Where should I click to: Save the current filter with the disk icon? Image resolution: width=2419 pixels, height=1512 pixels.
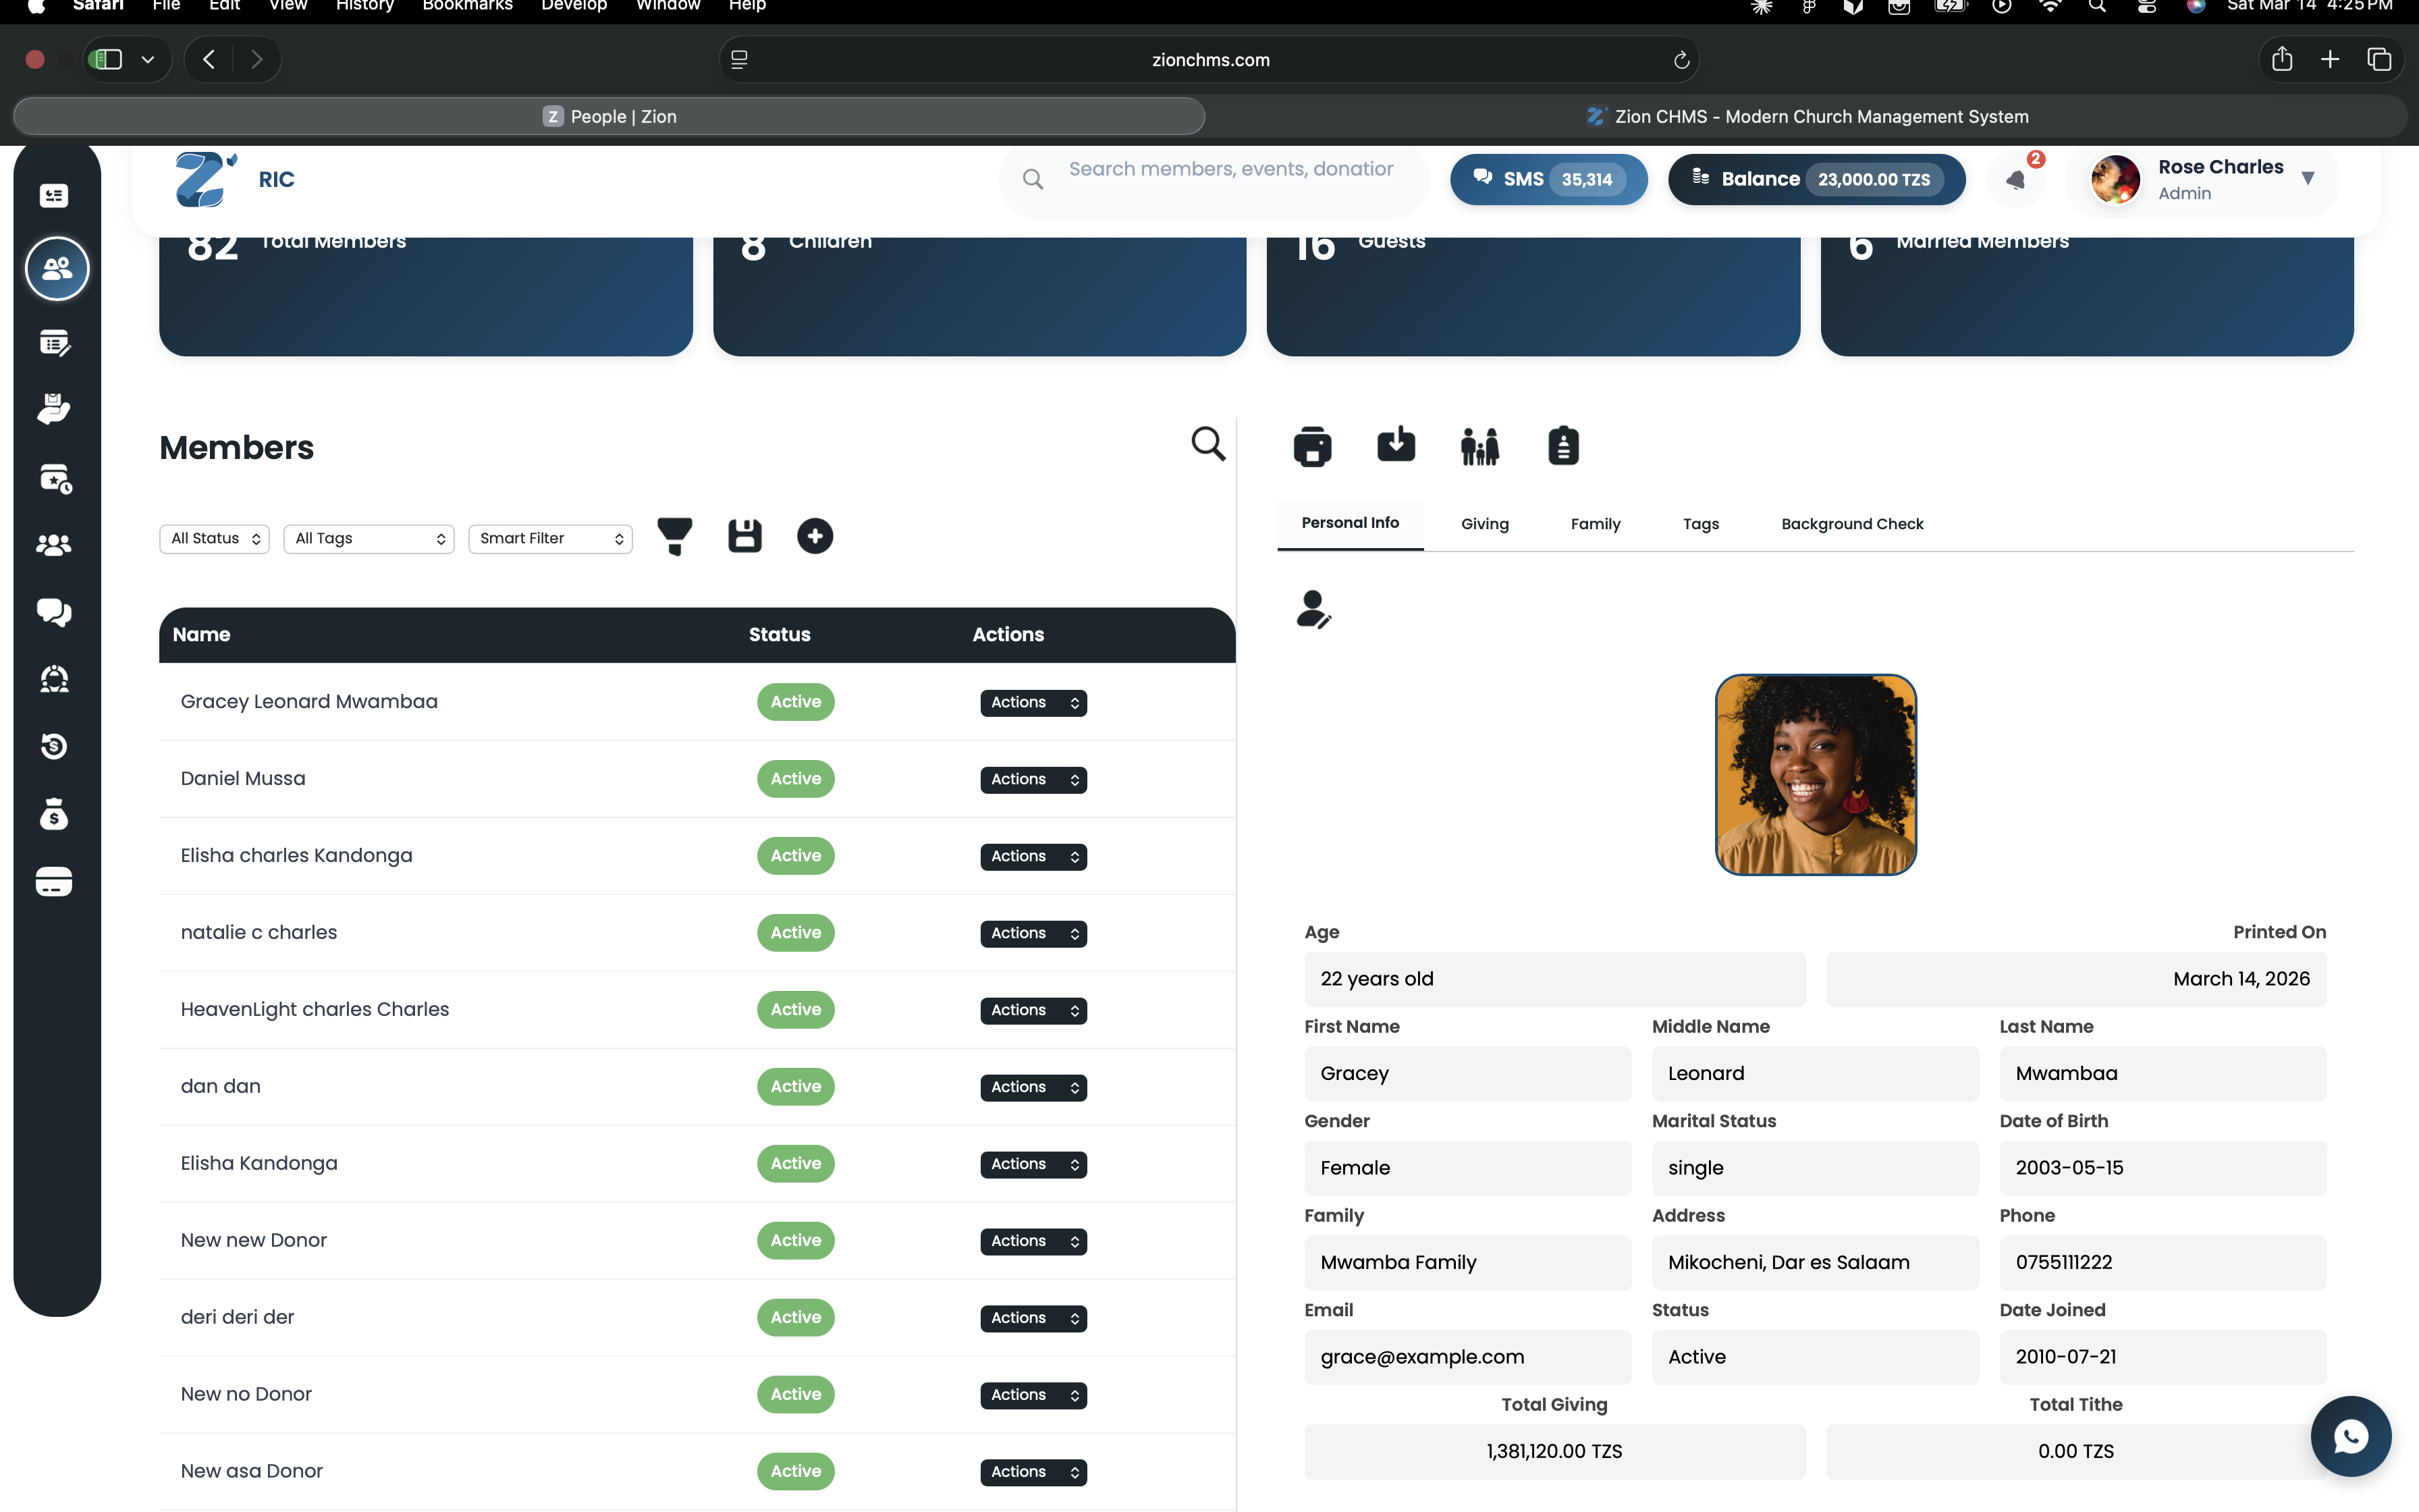744,537
